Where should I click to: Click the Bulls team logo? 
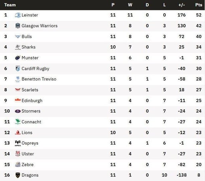(x=18, y=36)
